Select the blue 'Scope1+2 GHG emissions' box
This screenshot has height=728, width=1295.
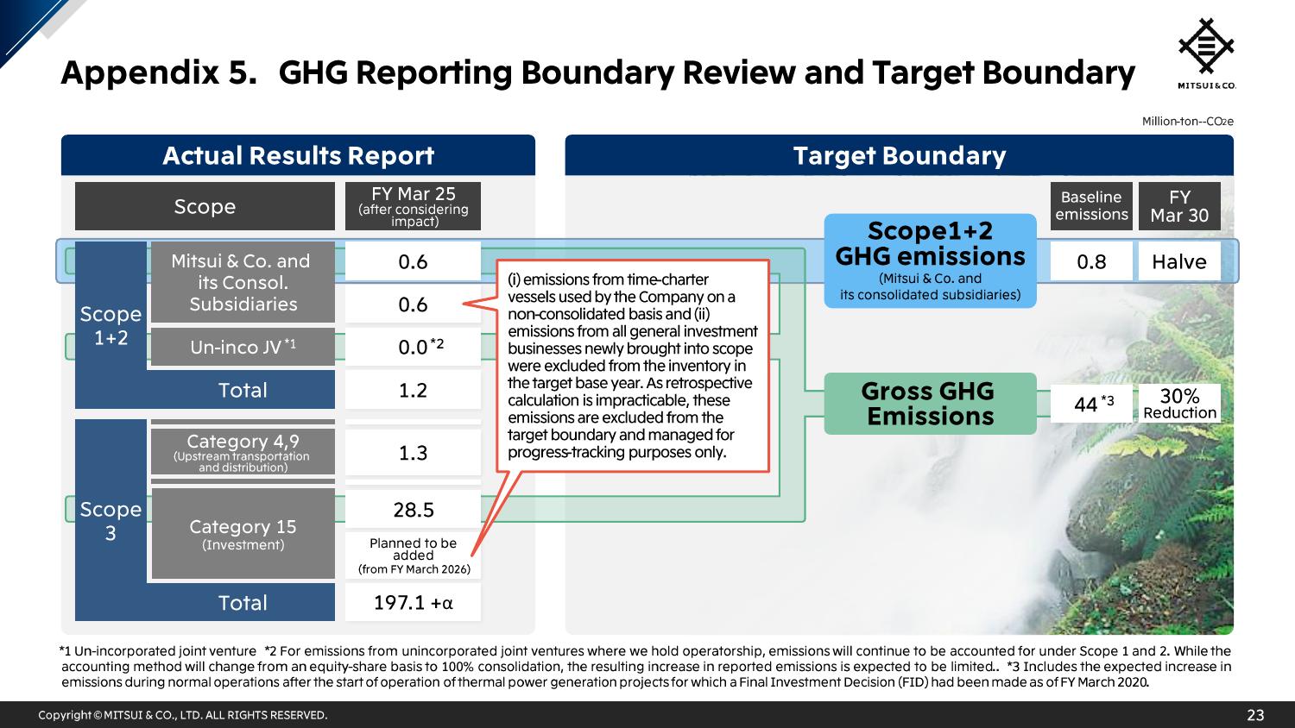[x=930, y=260]
